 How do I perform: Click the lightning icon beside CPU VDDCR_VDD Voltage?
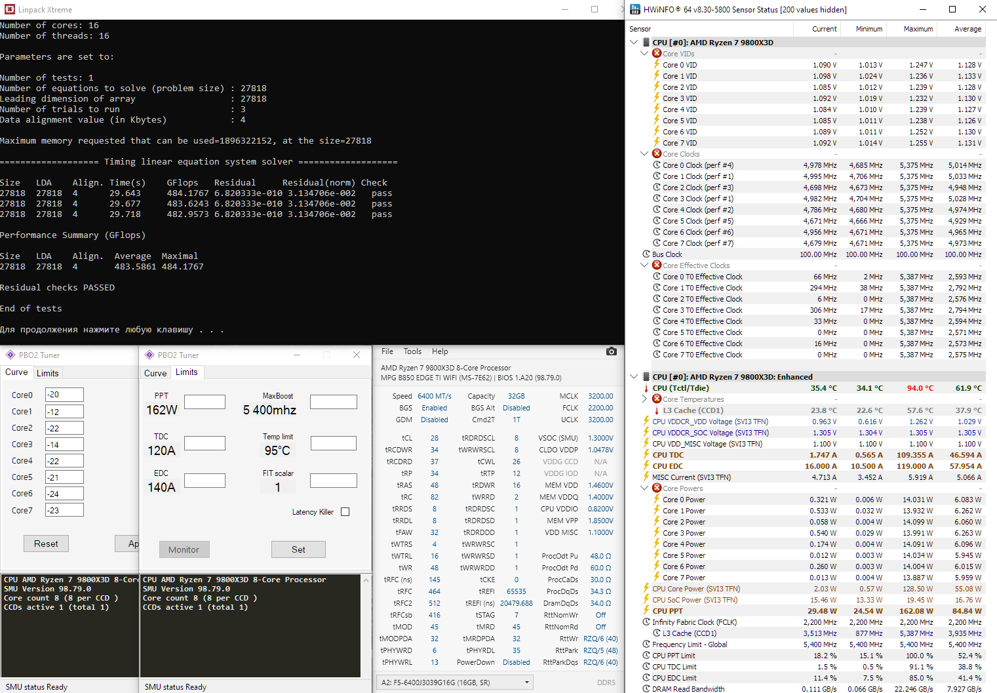[x=646, y=421]
